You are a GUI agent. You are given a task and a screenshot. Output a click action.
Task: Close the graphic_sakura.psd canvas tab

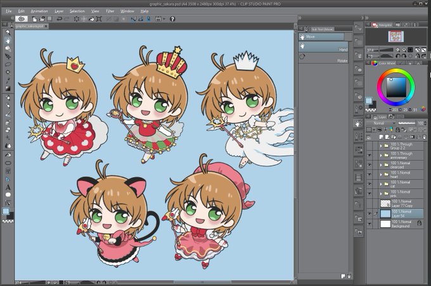click(46, 27)
